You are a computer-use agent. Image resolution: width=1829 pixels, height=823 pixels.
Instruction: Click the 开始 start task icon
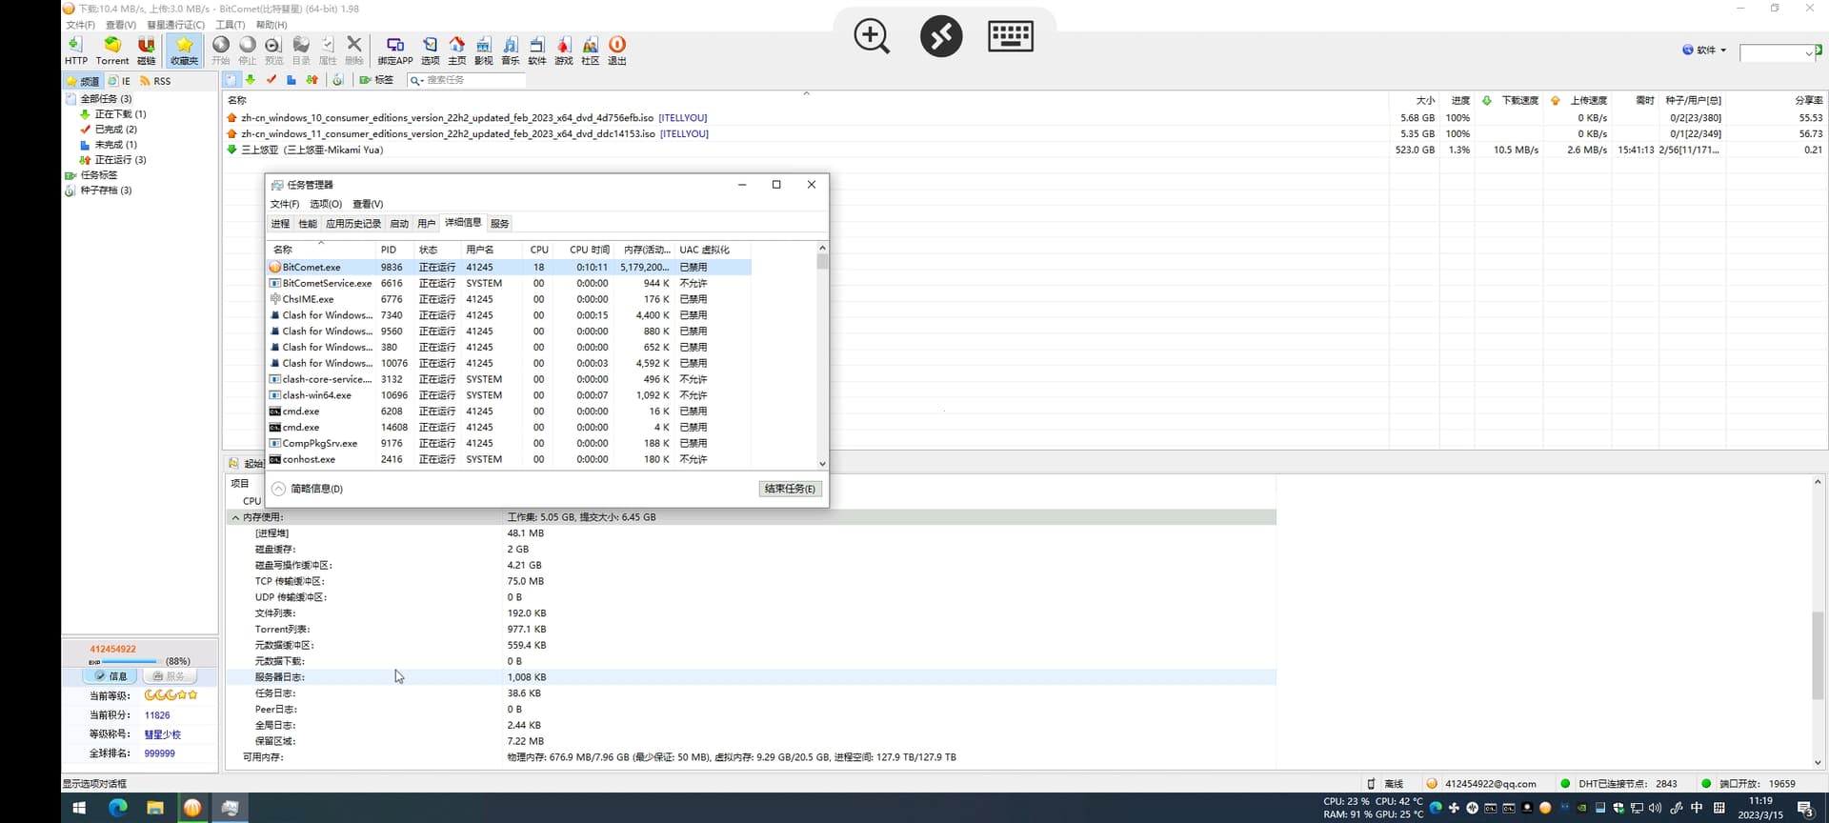tap(221, 50)
